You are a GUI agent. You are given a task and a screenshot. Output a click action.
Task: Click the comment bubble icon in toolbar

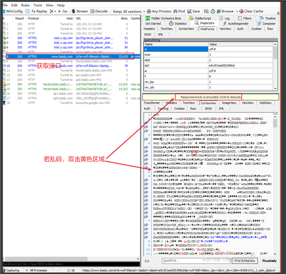coord(27,11)
